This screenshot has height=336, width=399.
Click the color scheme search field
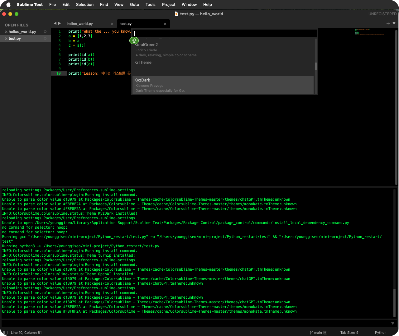(x=224, y=33)
